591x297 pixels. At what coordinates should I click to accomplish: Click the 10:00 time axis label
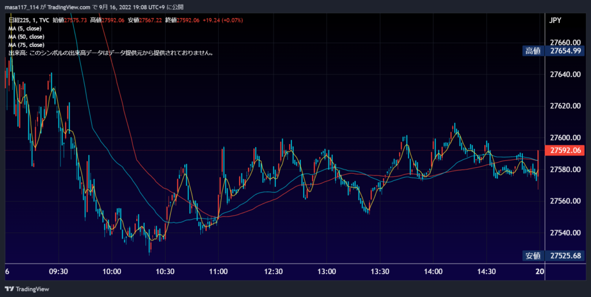(x=111, y=272)
